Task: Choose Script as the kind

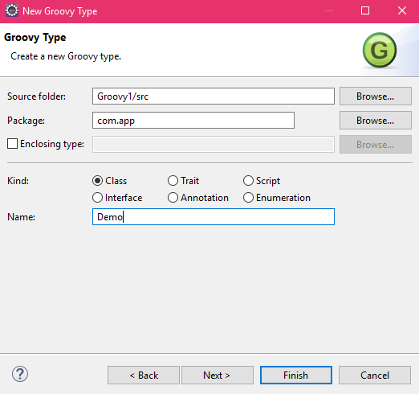Action: [248, 181]
